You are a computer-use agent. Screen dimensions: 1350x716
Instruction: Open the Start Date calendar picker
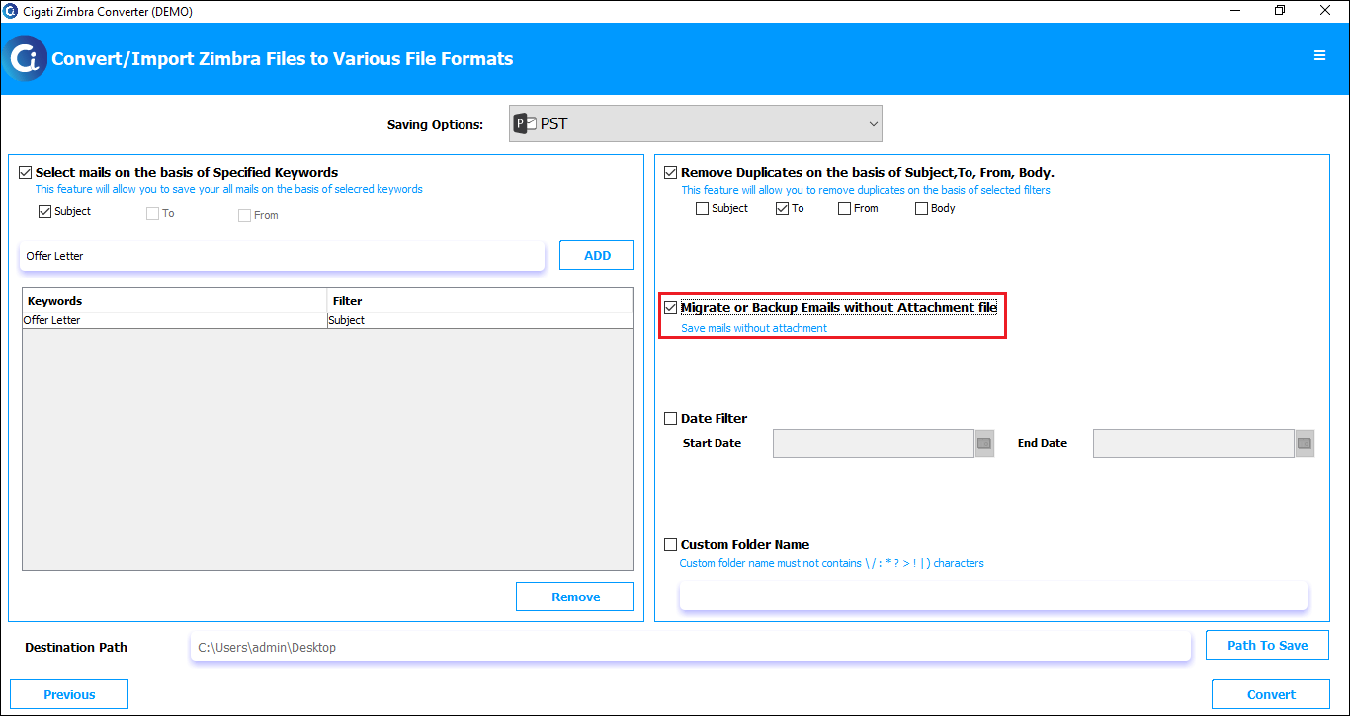(984, 444)
